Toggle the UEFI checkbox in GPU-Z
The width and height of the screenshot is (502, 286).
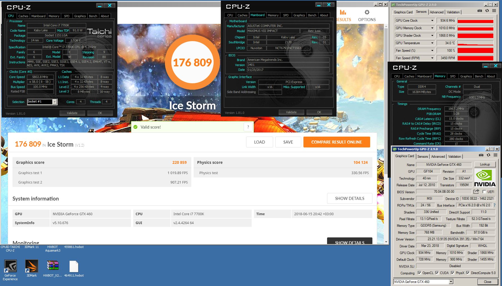tap(484, 192)
